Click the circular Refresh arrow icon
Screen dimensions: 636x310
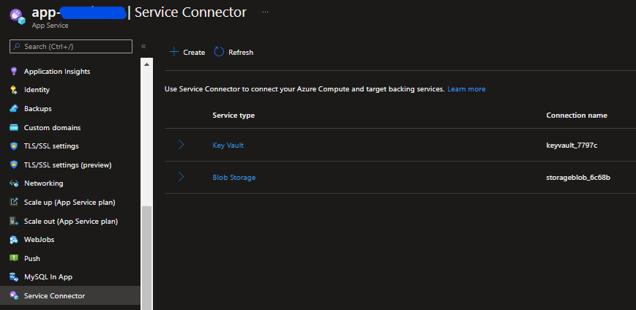click(219, 52)
